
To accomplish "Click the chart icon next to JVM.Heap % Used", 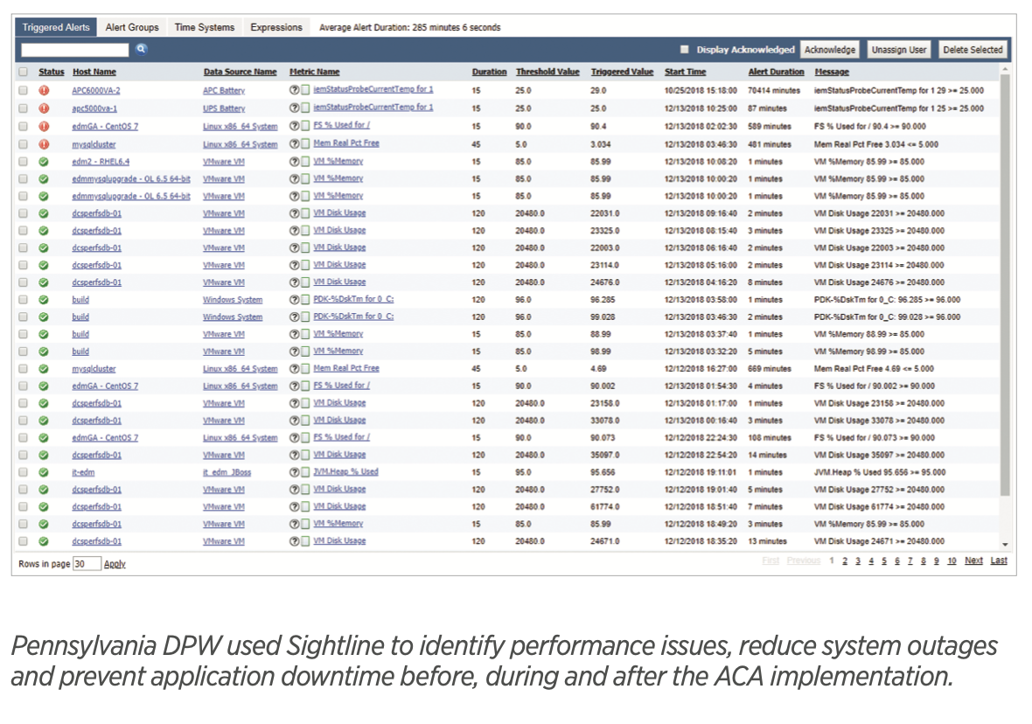I will tap(305, 472).
